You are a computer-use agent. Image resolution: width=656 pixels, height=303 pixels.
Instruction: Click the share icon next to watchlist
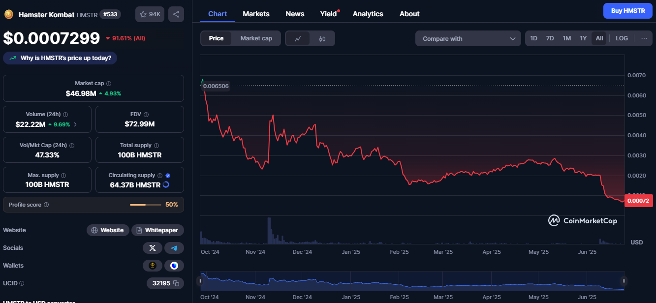(176, 14)
